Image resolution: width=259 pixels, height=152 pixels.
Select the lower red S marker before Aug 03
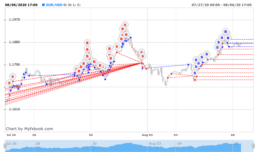(x=143, y=56)
